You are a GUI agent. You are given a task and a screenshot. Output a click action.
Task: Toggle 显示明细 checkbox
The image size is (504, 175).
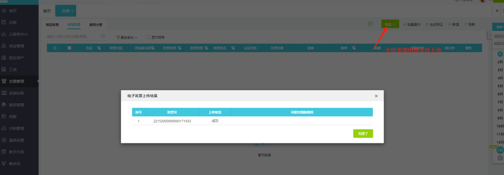[x=148, y=38]
